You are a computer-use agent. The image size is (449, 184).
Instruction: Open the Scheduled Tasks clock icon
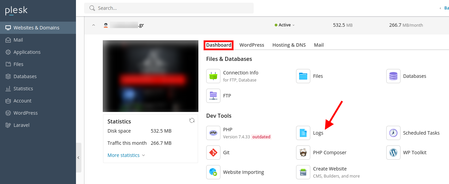pyautogui.click(x=393, y=133)
